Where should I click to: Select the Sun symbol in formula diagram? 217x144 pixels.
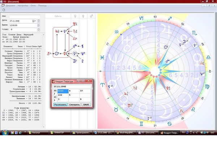(x=57, y=53)
